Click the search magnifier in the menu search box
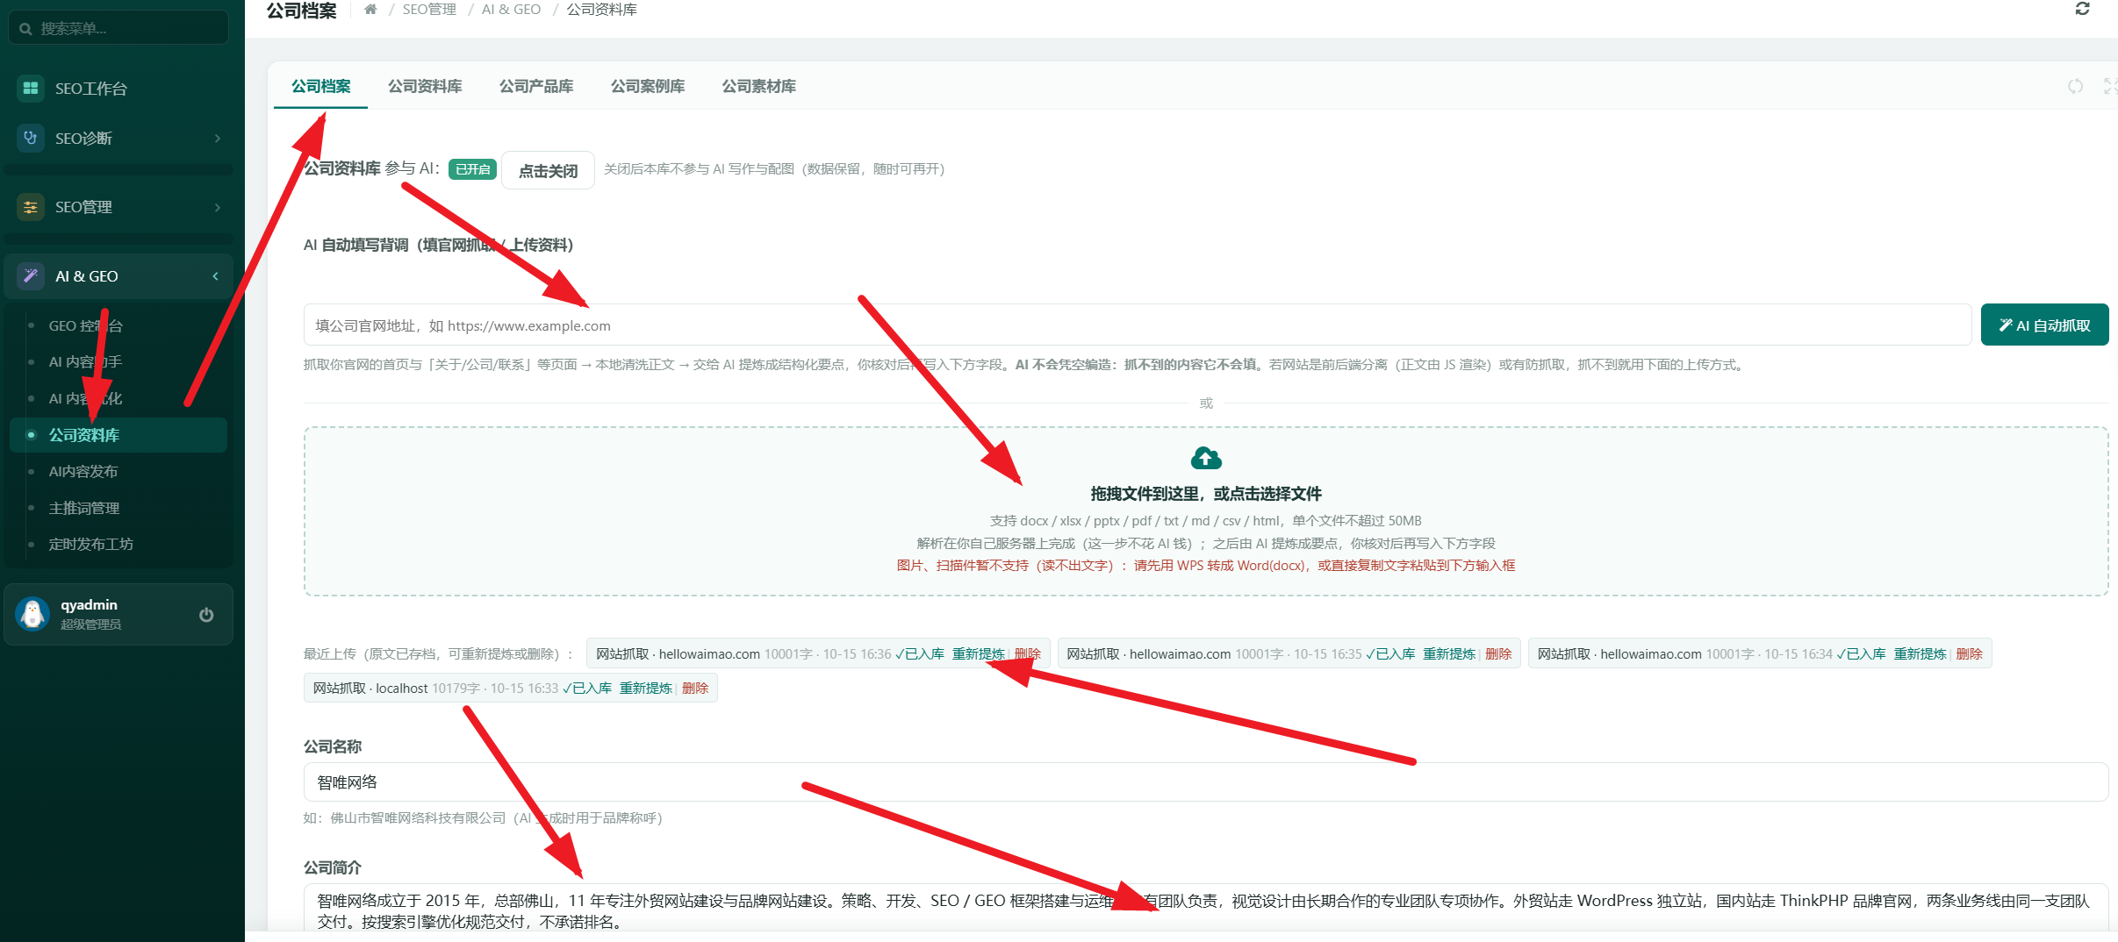This screenshot has height=942, width=2118. point(25,29)
